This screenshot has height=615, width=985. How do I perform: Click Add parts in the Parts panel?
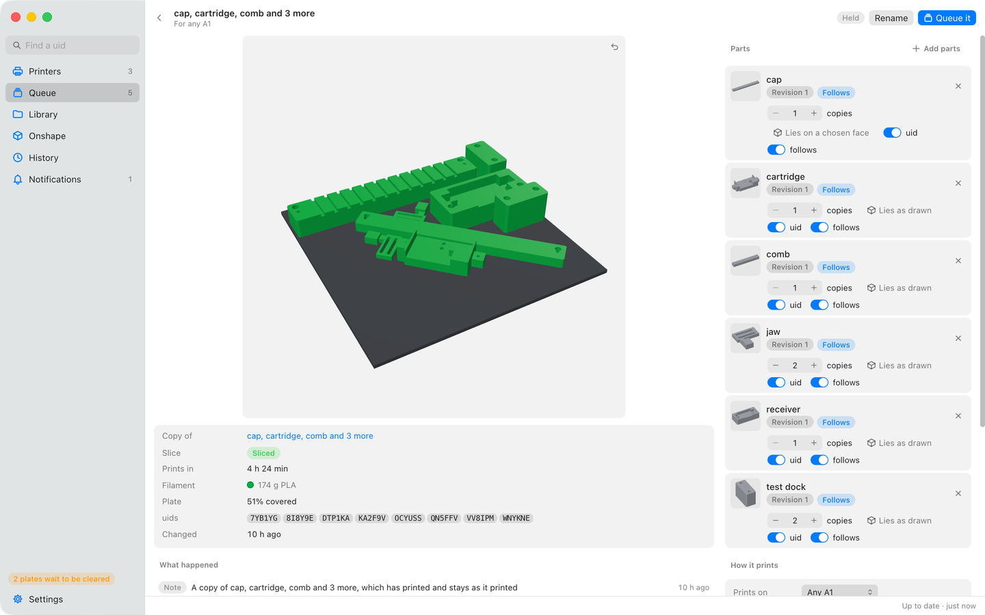click(x=936, y=49)
